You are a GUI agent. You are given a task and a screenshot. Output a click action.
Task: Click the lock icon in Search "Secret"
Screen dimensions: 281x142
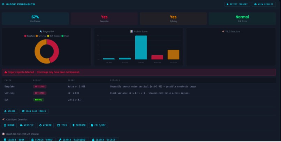pyautogui.click(x=93, y=140)
